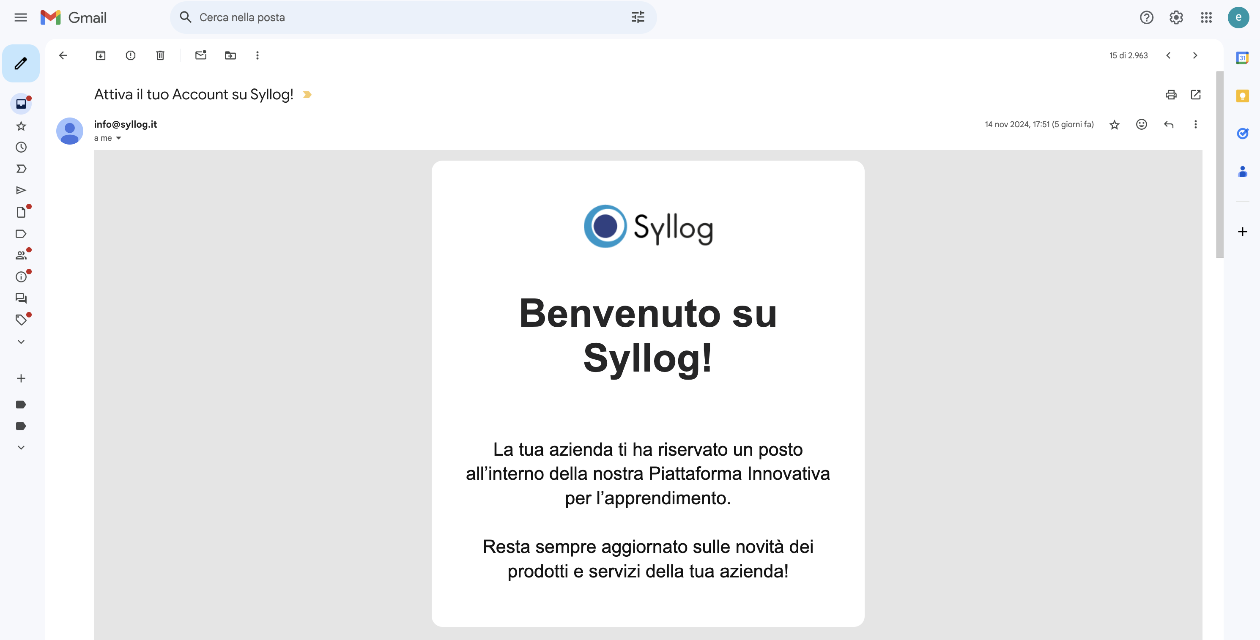Mark the email as unread
This screenshot has width=1260, height=640.
[200, 55]
